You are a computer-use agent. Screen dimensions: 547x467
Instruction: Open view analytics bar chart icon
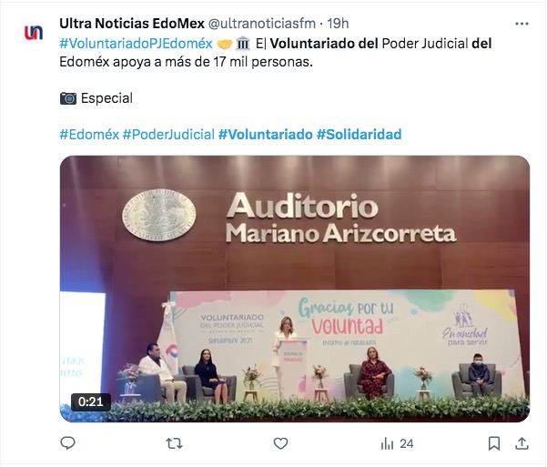point(387,444)
